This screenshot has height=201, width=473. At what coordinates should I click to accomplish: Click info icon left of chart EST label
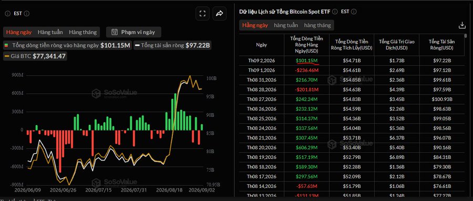tap(7, 14)
